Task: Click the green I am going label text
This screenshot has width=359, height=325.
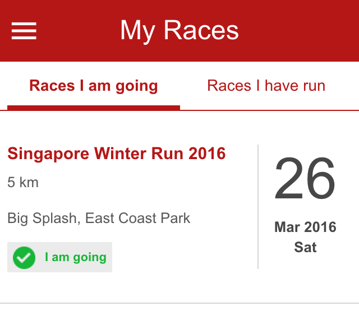Action: pos(76,257)
